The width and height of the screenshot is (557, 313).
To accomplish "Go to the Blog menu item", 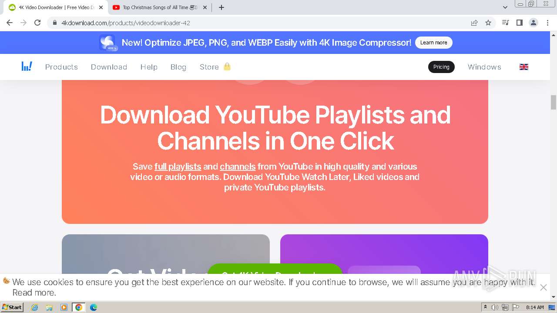I will click(178, 67).
